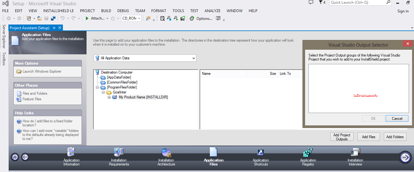Click the Add Folders button
Image resolution: width=414 pixels, height=172 pixels.
[x=395, y=137]
